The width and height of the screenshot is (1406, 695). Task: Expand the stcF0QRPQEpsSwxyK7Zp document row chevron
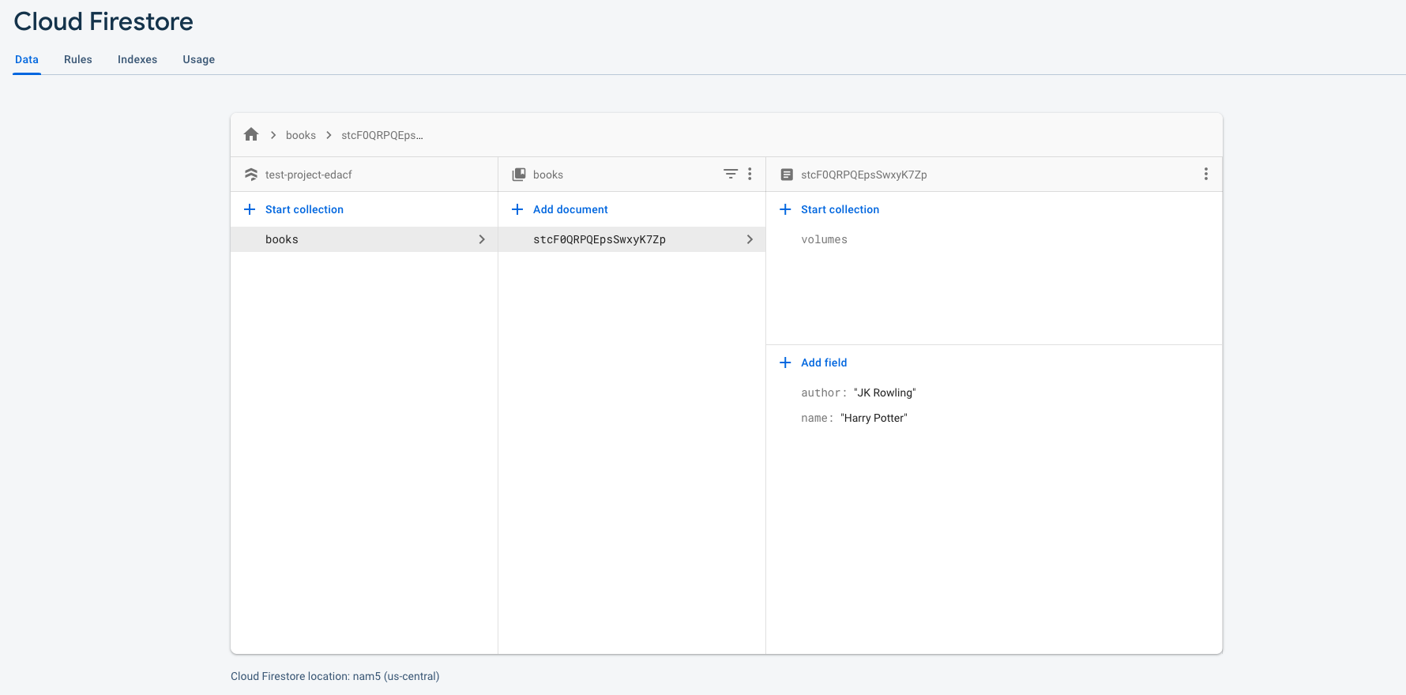coord(750,239)
